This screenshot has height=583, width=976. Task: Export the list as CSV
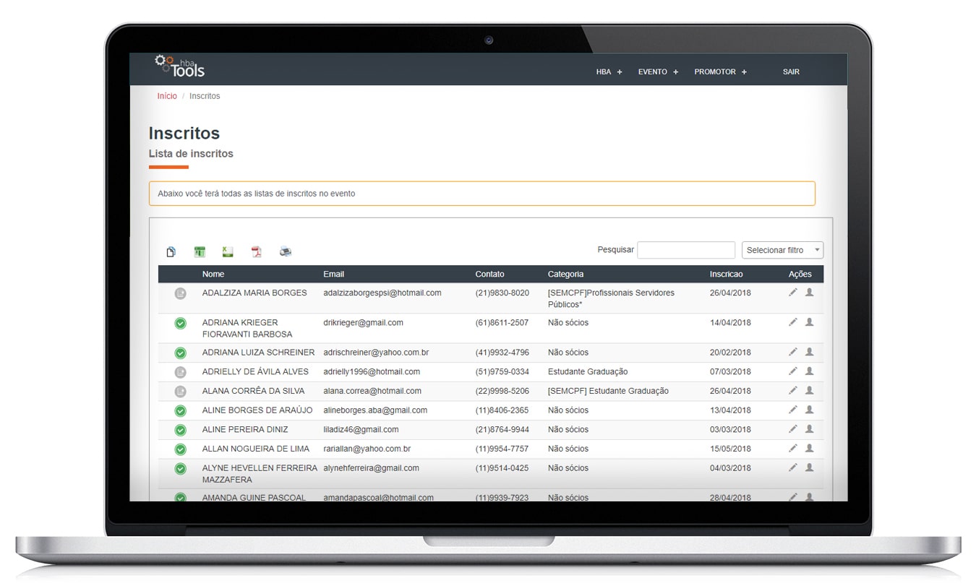[200, 252]
